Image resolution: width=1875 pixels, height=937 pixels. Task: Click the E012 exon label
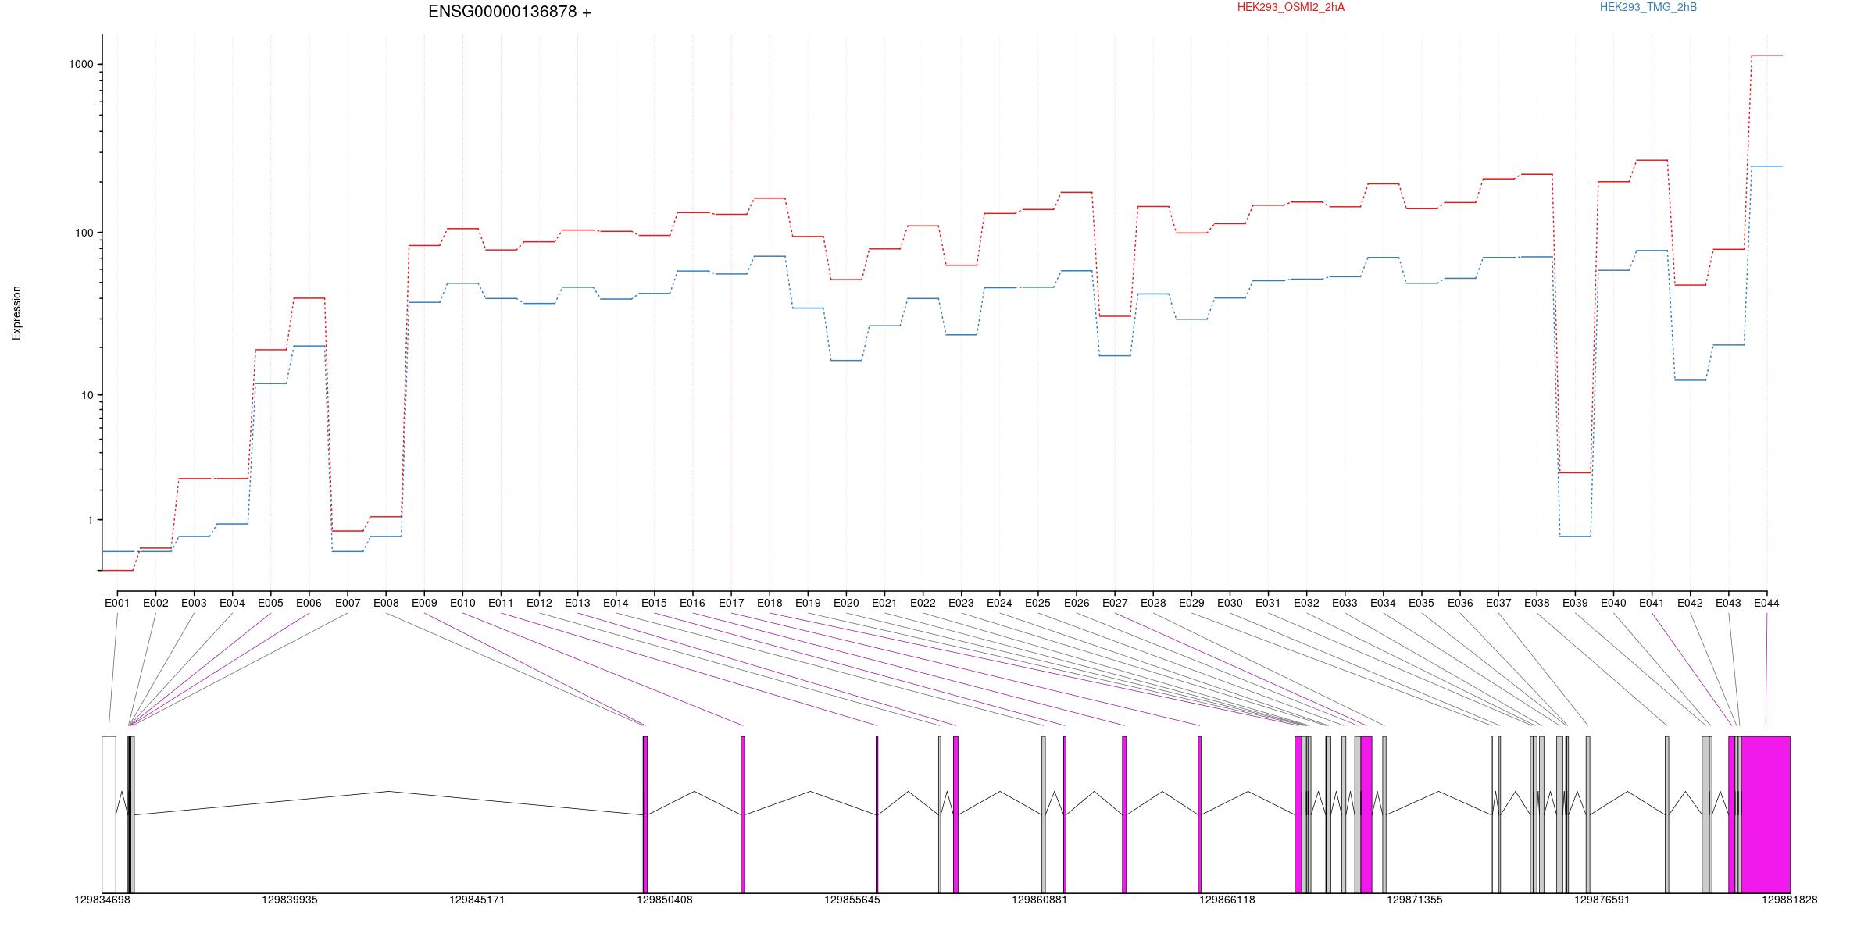coord(539,603)
